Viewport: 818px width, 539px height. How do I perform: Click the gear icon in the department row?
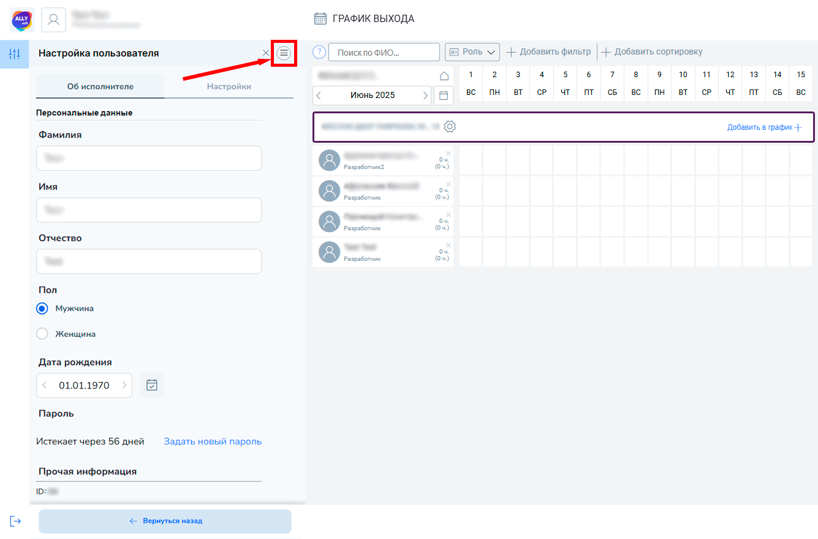pyautogui.click(x=450, y=127)
